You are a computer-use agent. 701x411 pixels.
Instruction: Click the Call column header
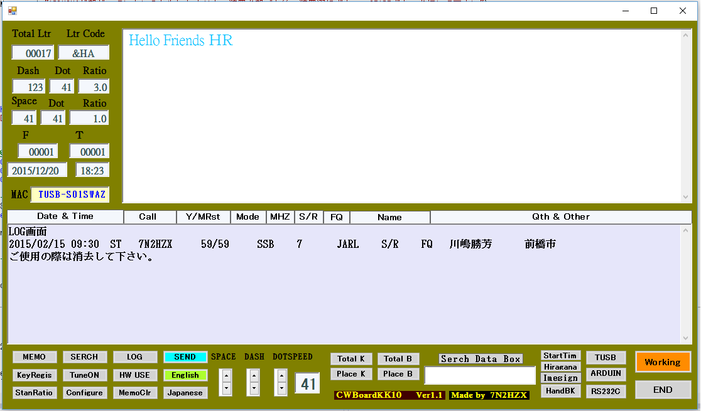(148, 217)
